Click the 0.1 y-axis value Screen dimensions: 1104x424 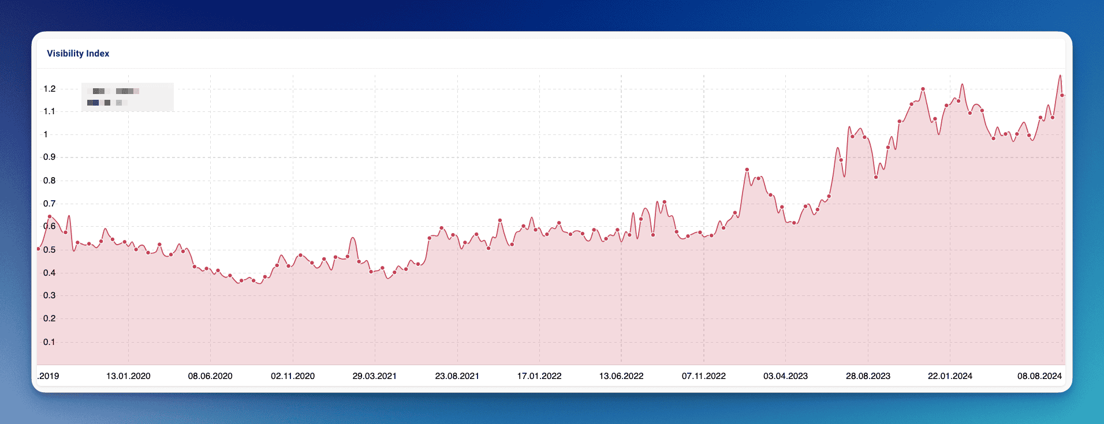point(50,342)
